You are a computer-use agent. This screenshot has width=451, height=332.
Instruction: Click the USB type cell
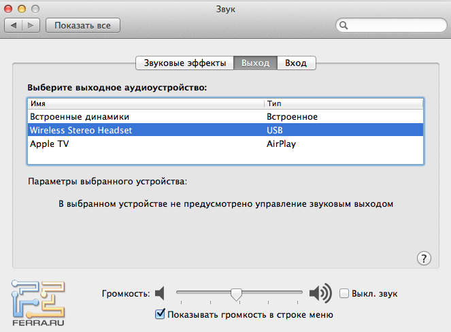click(275, 131)
